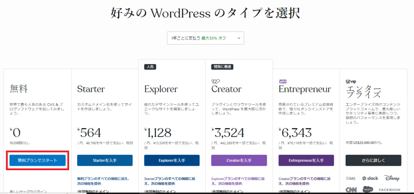The image size is (414, 194).
Task: Click the Disney logo
Action: [x=391, y=178]
